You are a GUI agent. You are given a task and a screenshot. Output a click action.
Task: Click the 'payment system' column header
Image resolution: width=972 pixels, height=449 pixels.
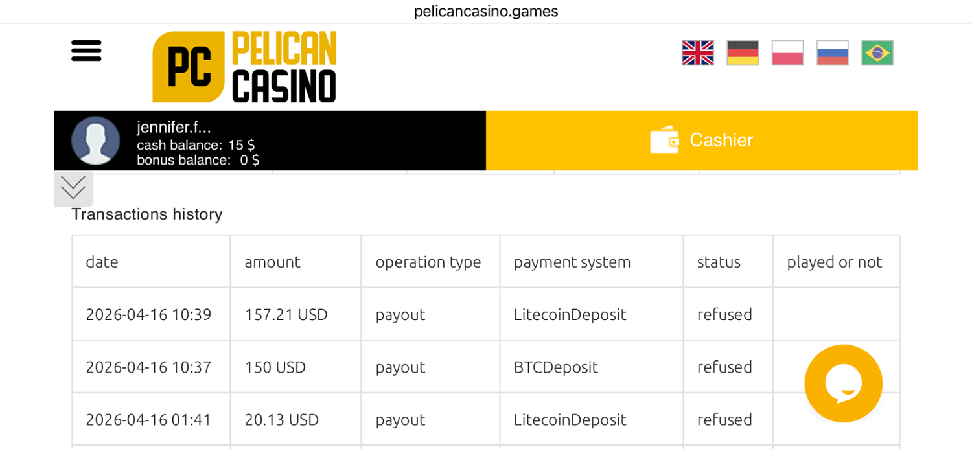click(572, 262)
